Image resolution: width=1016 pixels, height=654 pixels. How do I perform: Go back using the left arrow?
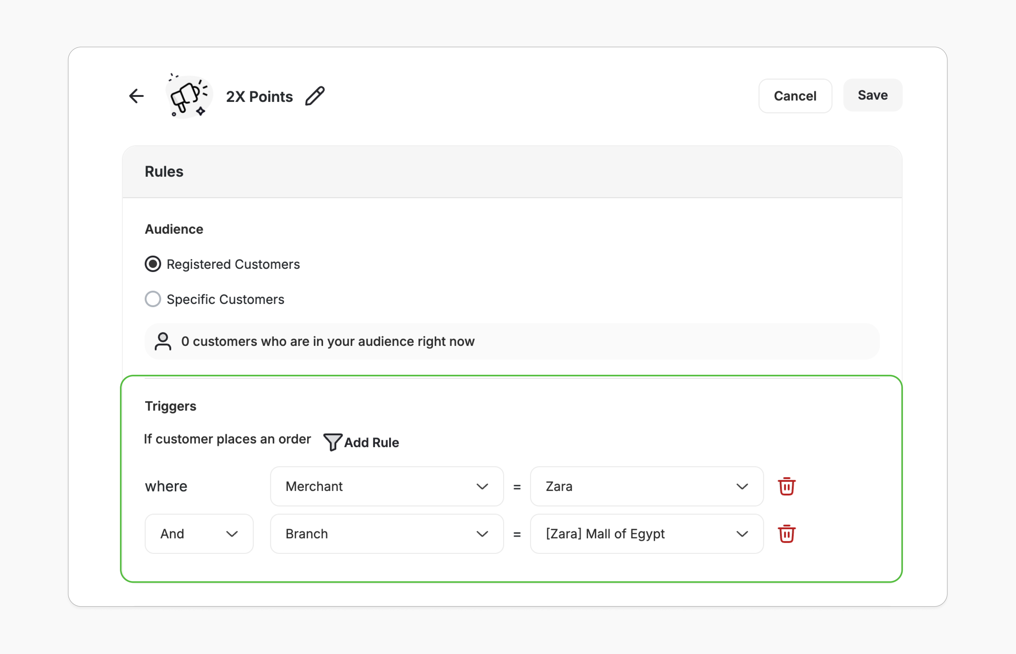[136, 96]
